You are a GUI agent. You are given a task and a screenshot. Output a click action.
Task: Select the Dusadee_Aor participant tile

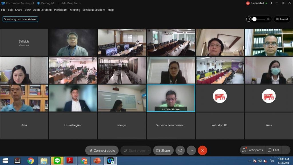point(73,125)
